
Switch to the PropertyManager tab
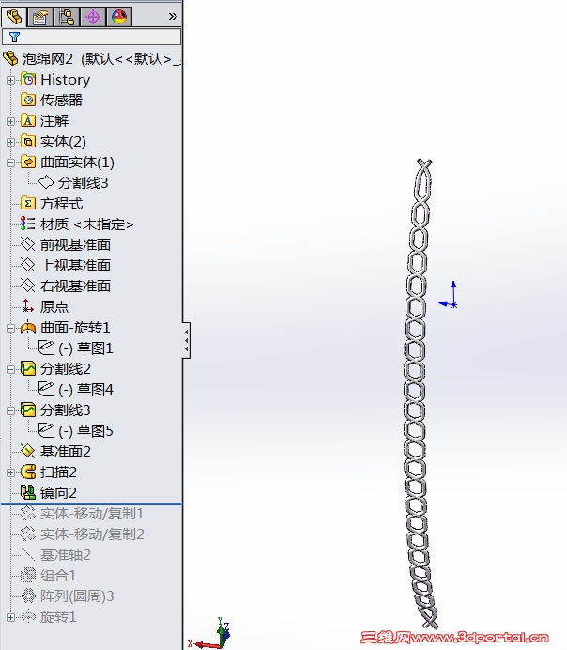point(40,17)
